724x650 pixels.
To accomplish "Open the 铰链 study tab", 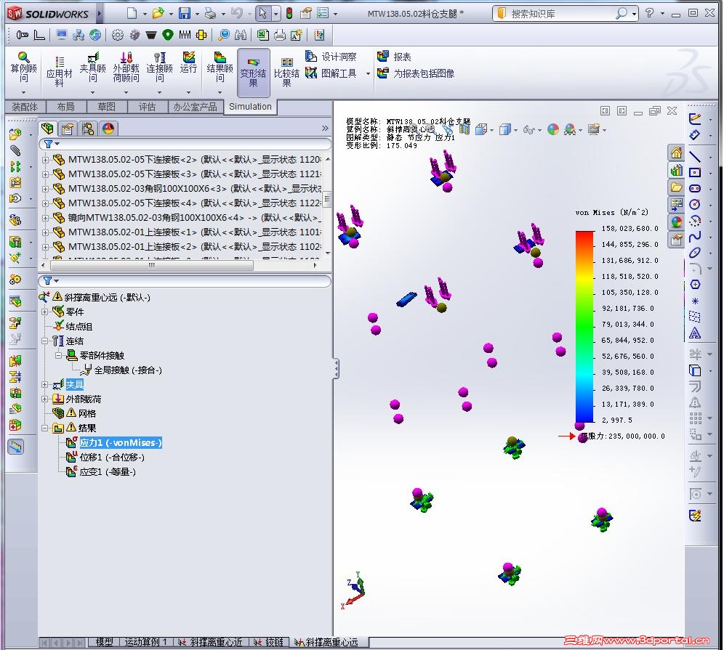I will tap(270, 642).
